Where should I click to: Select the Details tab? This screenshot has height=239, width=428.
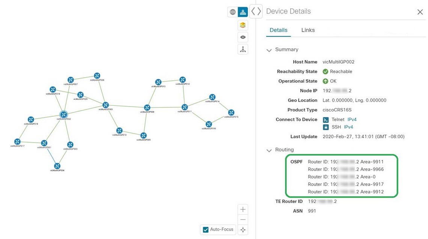click(x=278, y=30)
